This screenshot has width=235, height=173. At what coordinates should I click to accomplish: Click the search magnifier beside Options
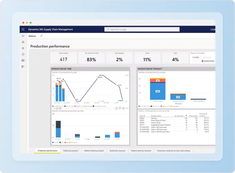[x=41, y=36]
